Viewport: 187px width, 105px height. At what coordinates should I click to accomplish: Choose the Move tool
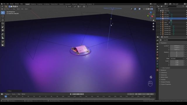coord(3,20)
